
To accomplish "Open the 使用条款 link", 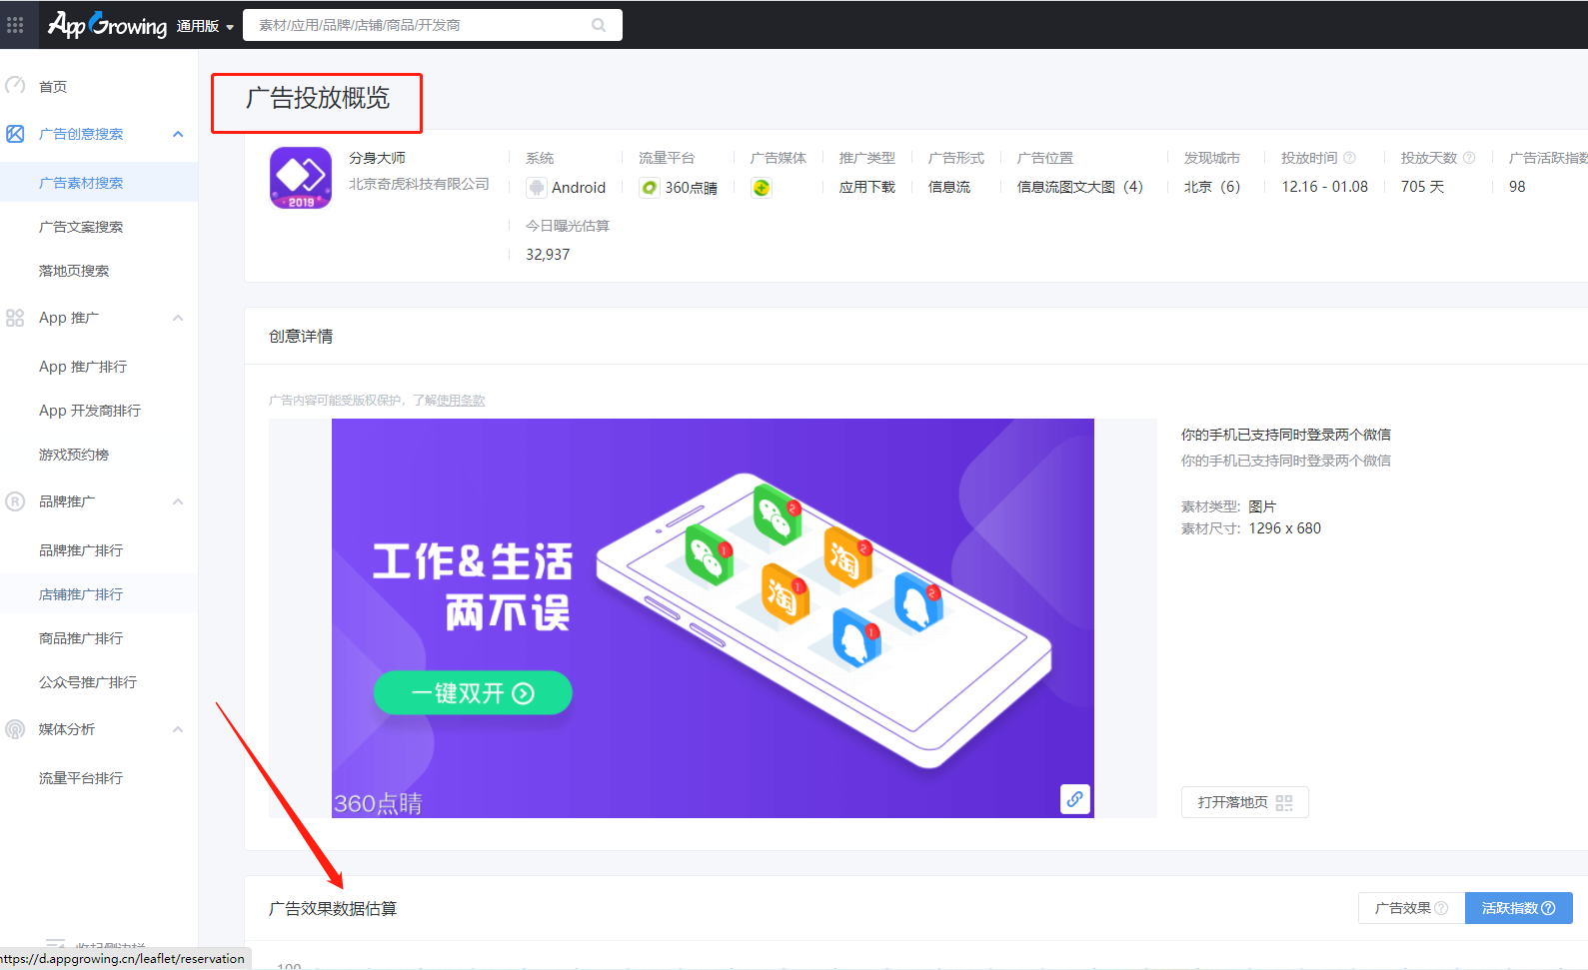I will pos(461,401).
